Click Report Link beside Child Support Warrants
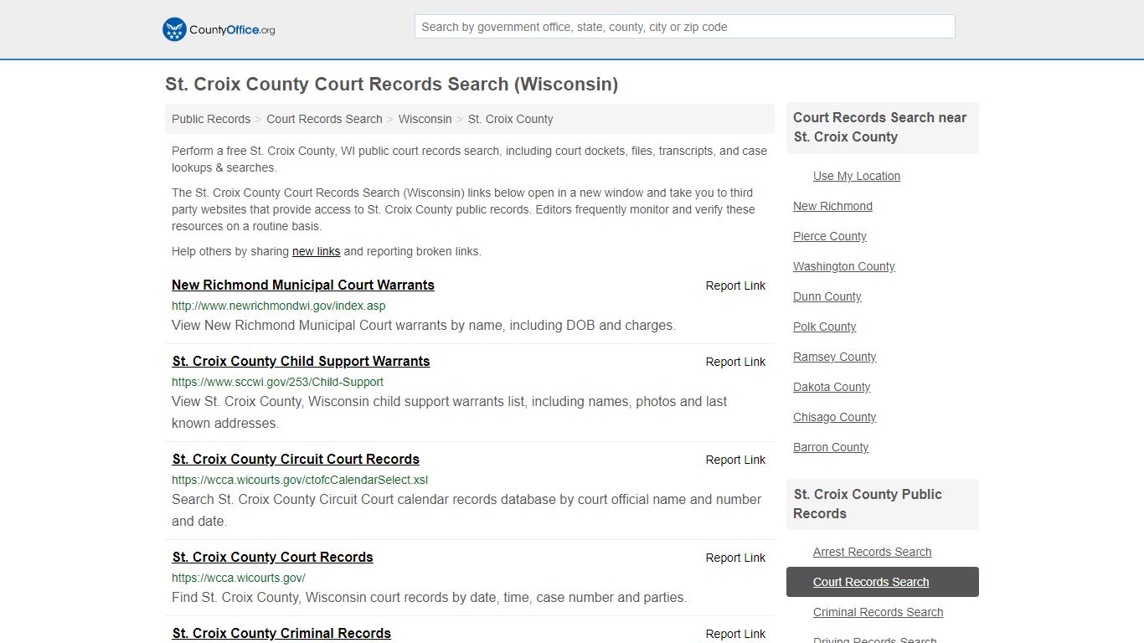 [735, 362]
